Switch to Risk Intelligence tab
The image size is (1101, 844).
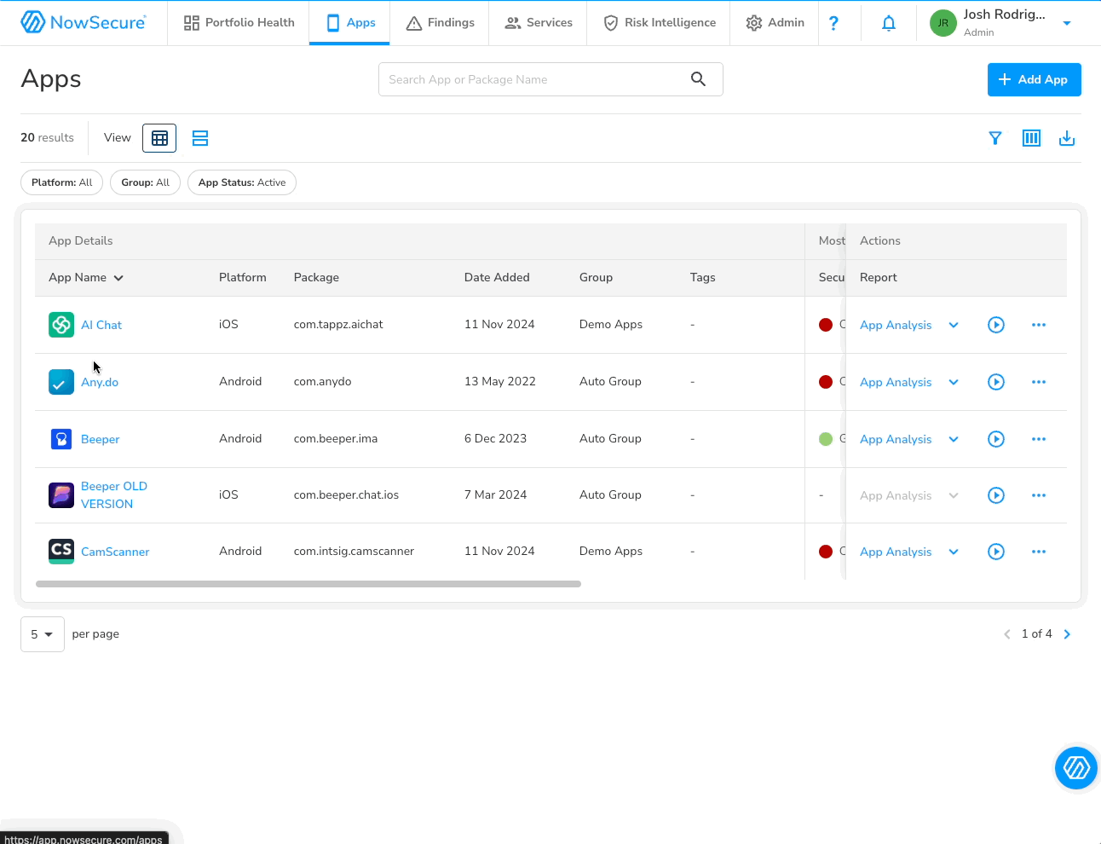[659, 23]
